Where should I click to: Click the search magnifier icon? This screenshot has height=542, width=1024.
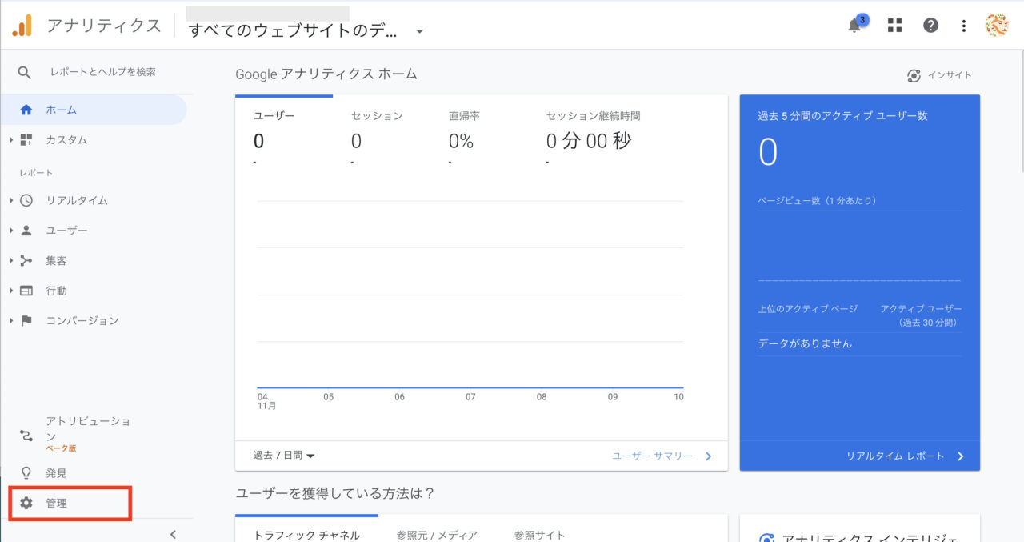[25, 72]
